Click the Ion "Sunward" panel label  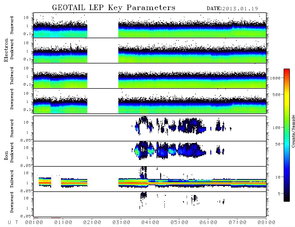[x=12, y=128]
